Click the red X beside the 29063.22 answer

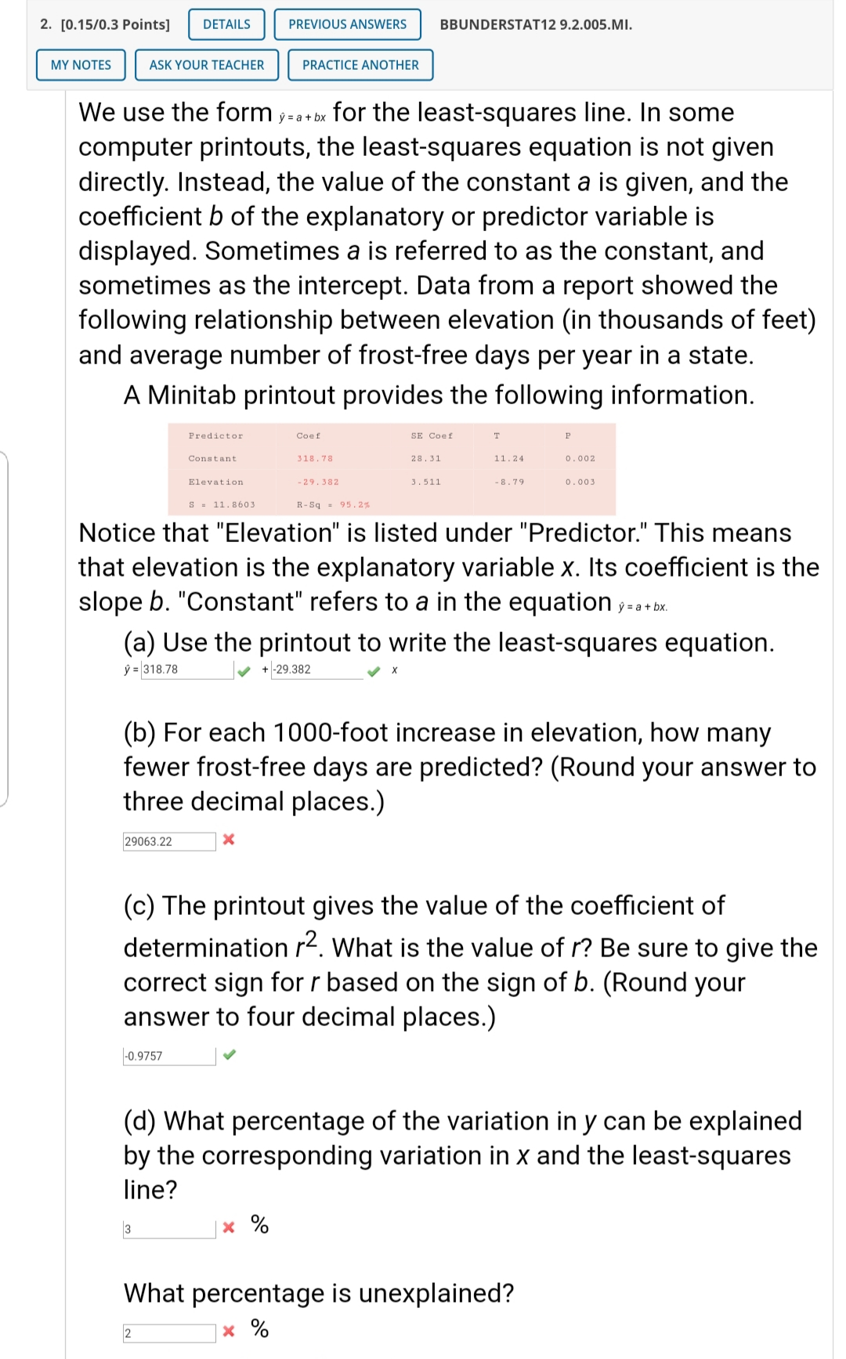[230, 840]
